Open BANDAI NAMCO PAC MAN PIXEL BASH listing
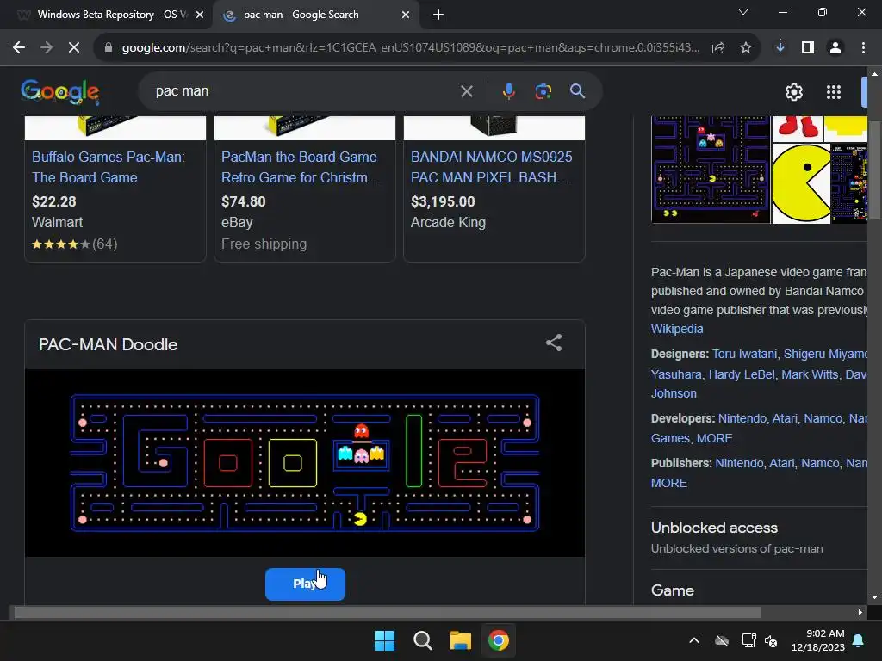 coord(491,167)
